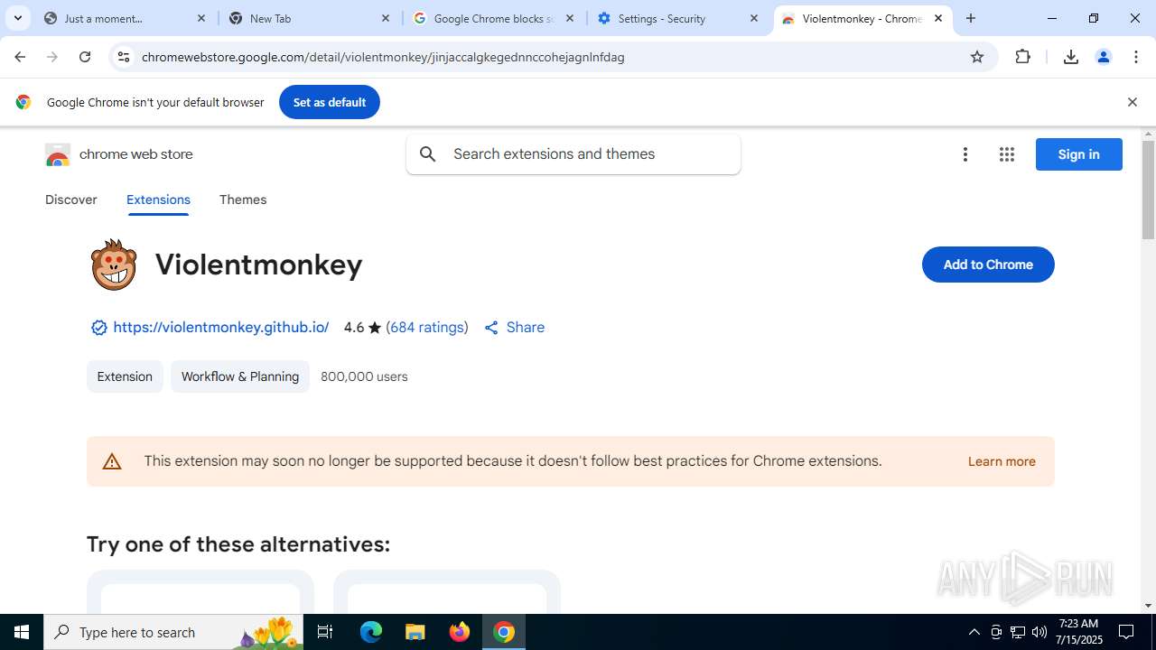Image resolution: width=1156 pixels, height=650 pixels.
Task: Dismiss the default browser notification bar
Action: [1132, 102]
